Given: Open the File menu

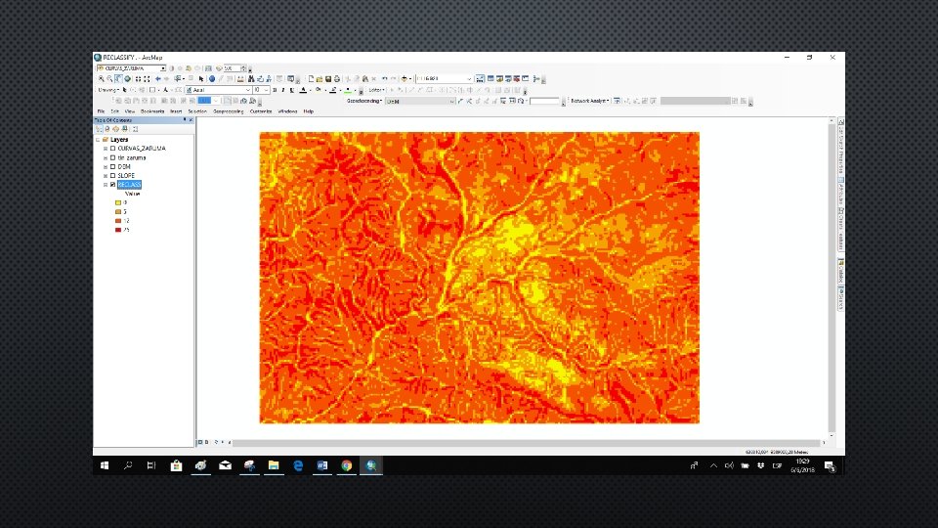Looking at the screenshot, I should pyautogui.click(x=101, y=111).
